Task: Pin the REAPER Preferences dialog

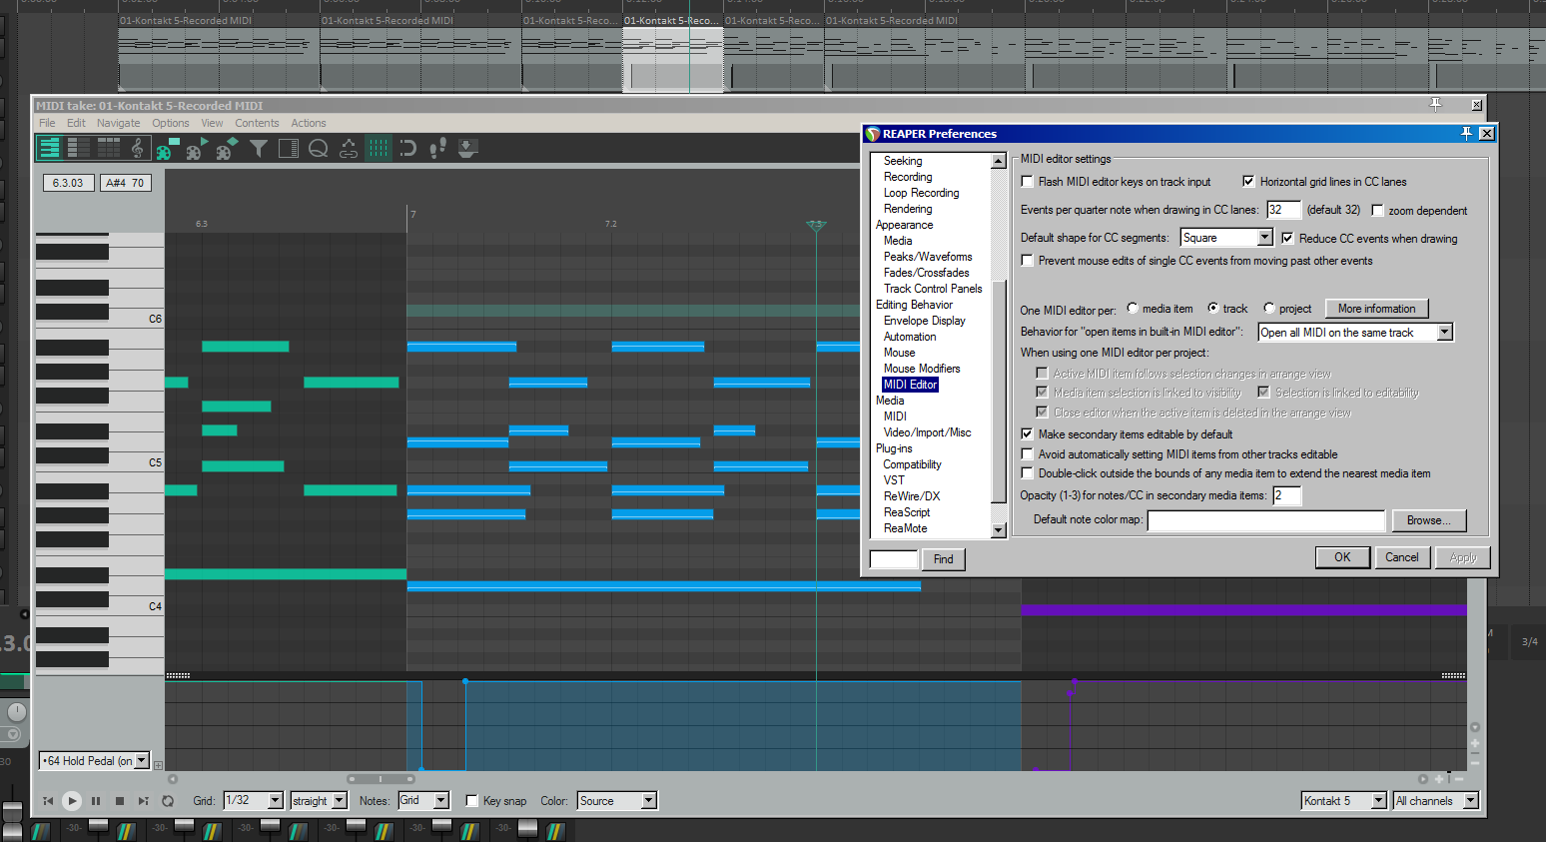Action: [x=1466, y=133]
